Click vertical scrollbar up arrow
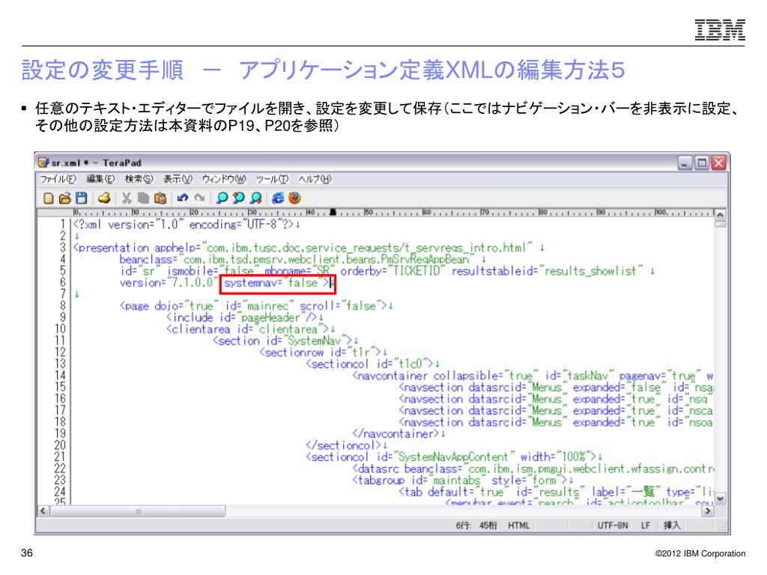This screenshot has width=767, height=575. pyautogui.click(x=720, y=215)
